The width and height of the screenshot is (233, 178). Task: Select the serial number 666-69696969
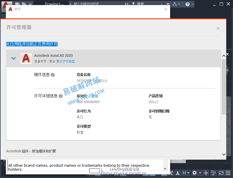tap(88, 102)
